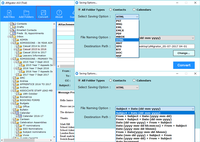Select Date (yyyy-mm-dd-hhmm) naming option
200x142 pixels.
pyautogui.click(x=155, y=129)
